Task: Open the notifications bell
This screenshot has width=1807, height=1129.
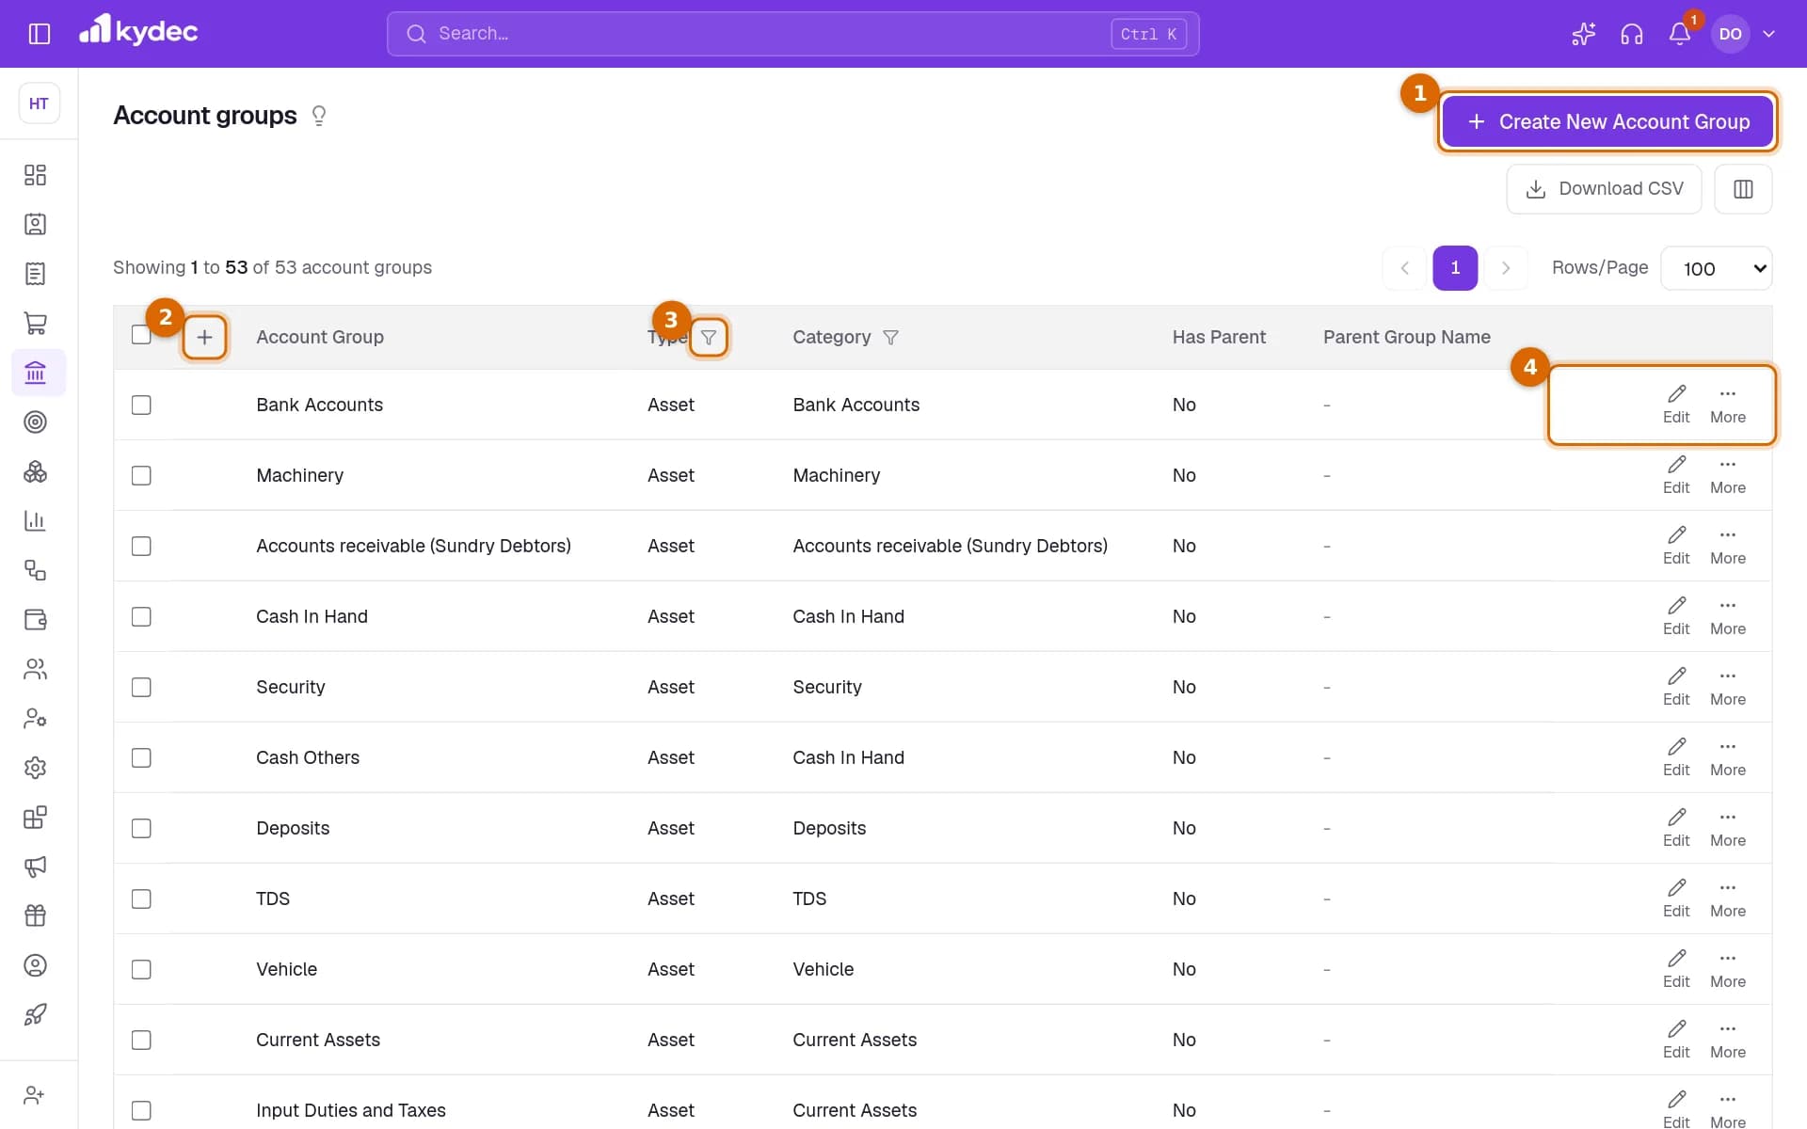Action: click(1680, 34)
